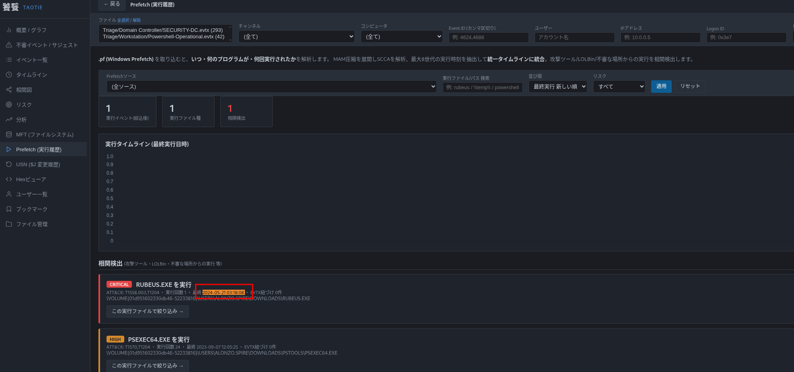Click 全選択 link above file list
The width and height of the screenshot is (794, 372).
tap(123, 20)
